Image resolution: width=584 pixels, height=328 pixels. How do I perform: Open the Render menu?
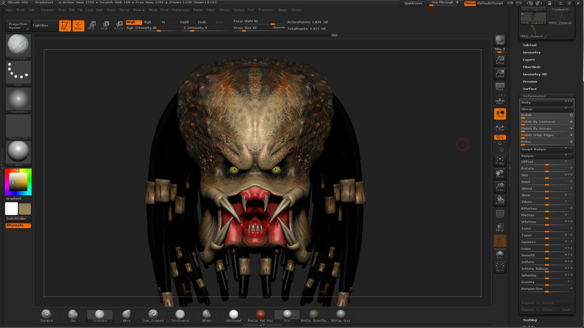tap(198, 10)
